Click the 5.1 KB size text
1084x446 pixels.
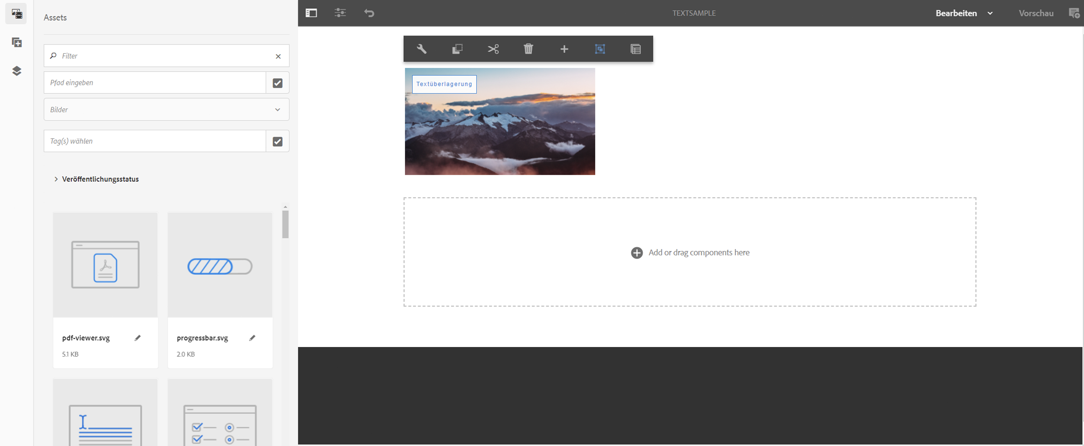[x=70, y=354]
